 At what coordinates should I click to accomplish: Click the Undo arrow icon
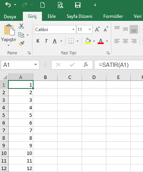point(8,5)
